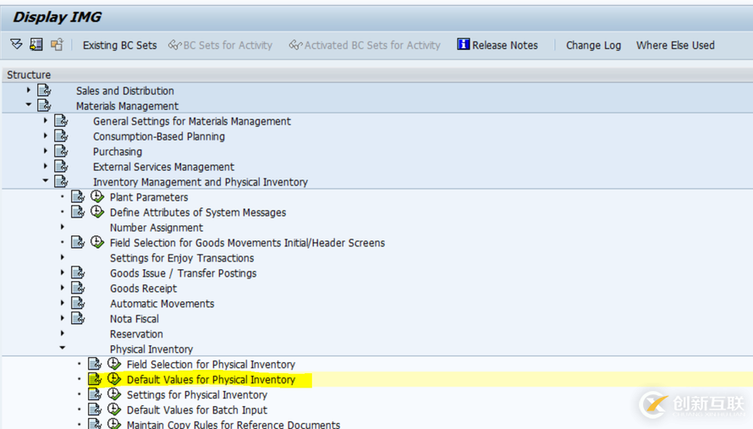
Task: Open documentation icon for Define Attributes of System Messages
Action: coord(78,212)
